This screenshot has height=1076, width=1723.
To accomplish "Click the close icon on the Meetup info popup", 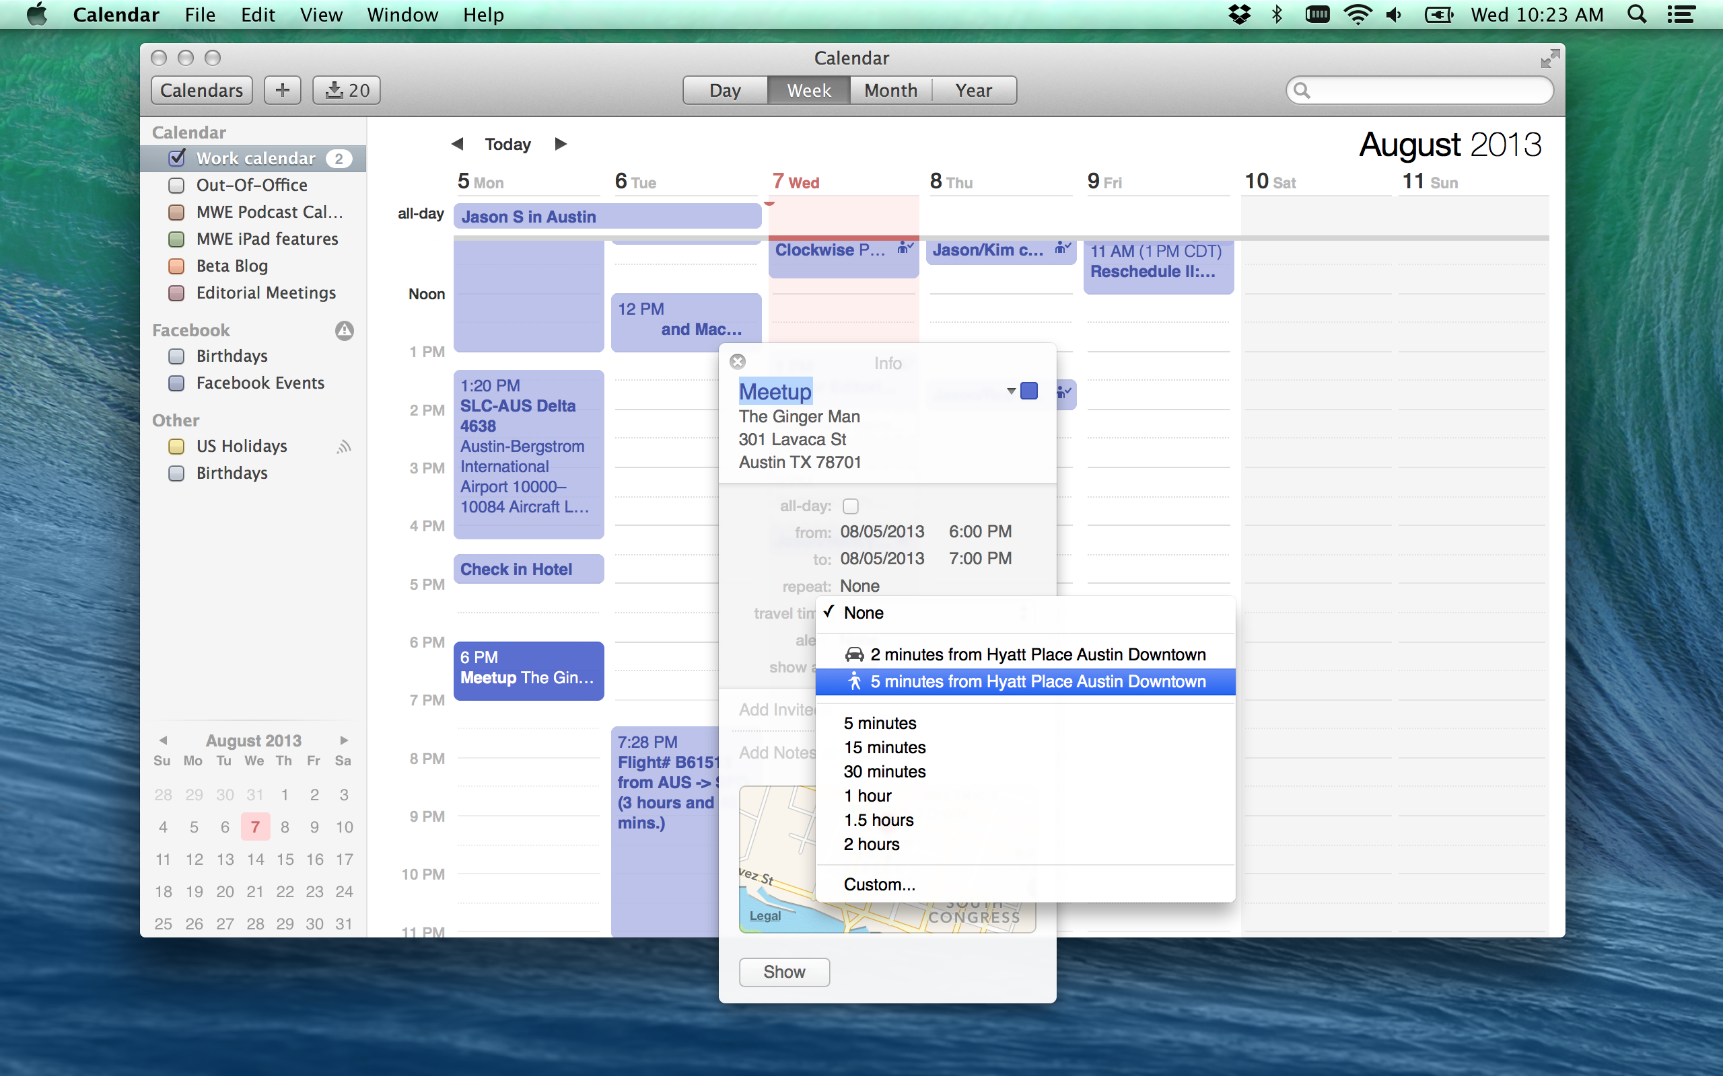I will 737,362.
